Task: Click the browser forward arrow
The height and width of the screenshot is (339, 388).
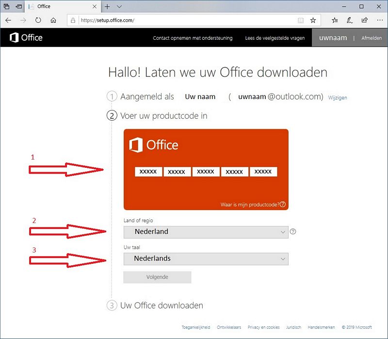Action: 23,20
